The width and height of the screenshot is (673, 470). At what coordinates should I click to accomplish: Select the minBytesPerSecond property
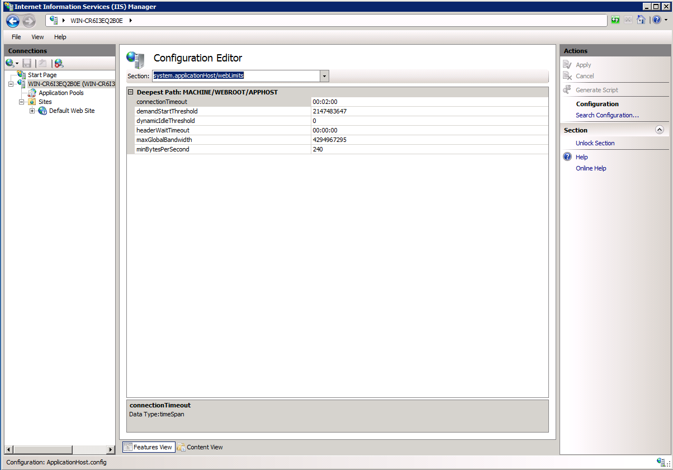coord(163,149)
